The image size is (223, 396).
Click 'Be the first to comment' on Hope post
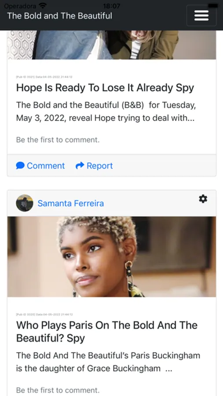[x=58, y=139]
